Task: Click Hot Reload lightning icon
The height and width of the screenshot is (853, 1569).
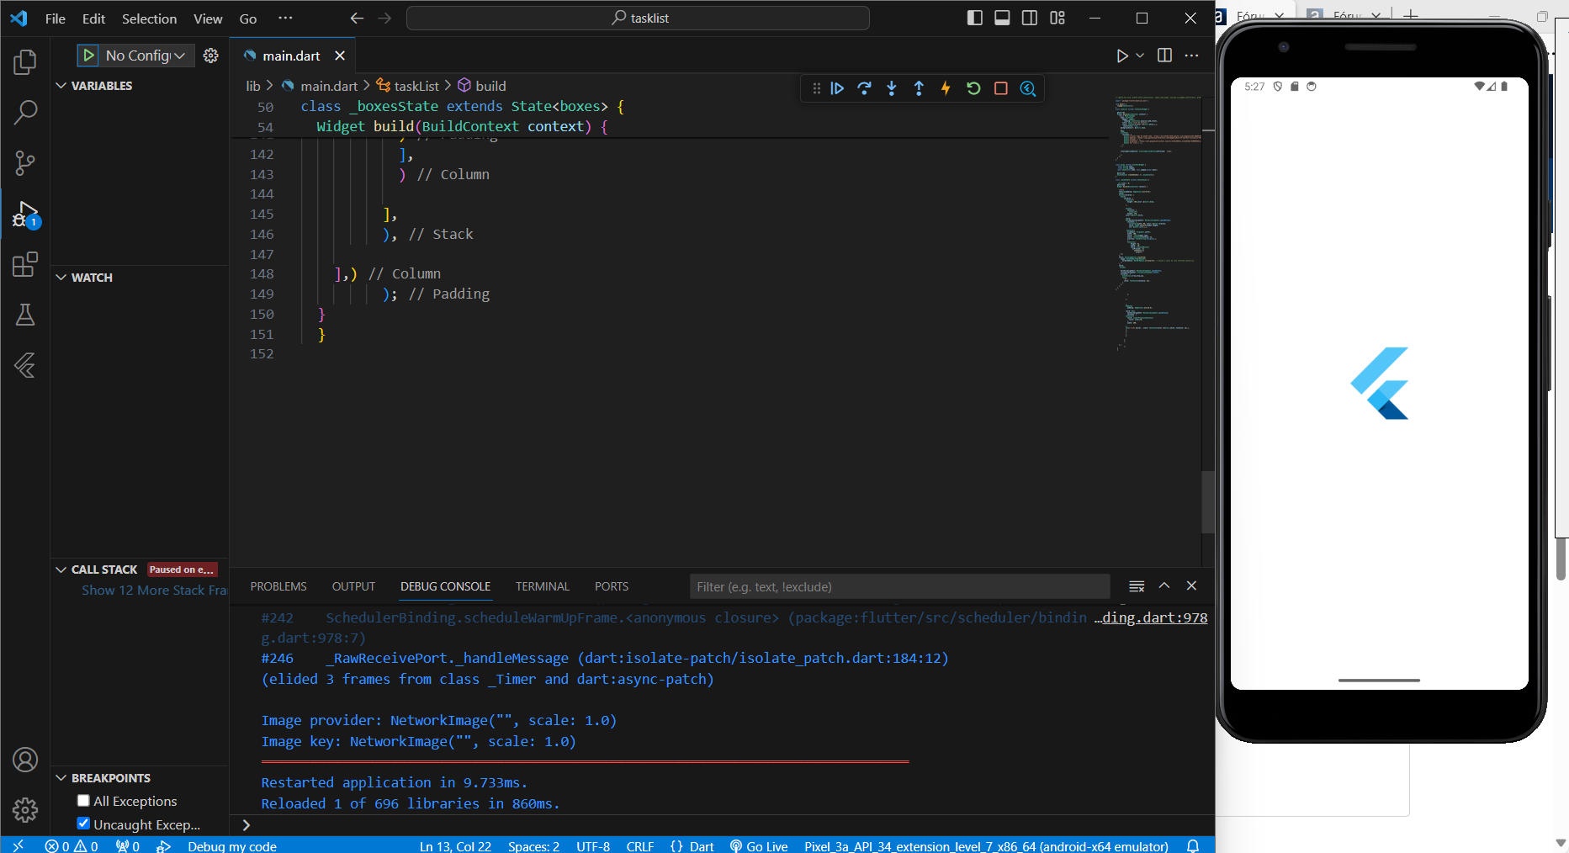Action: coord(946,88)
